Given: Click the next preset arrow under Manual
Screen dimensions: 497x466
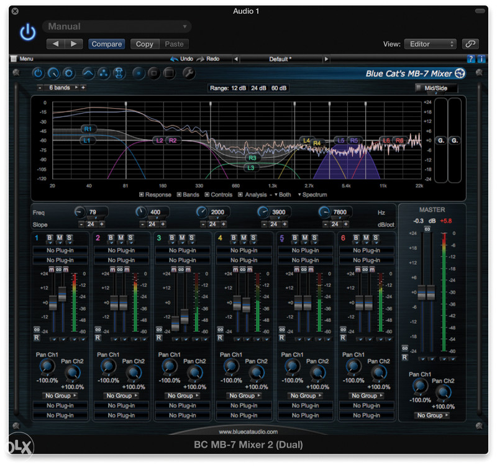Looking at the screenshot, I should (x=74, y=44).
